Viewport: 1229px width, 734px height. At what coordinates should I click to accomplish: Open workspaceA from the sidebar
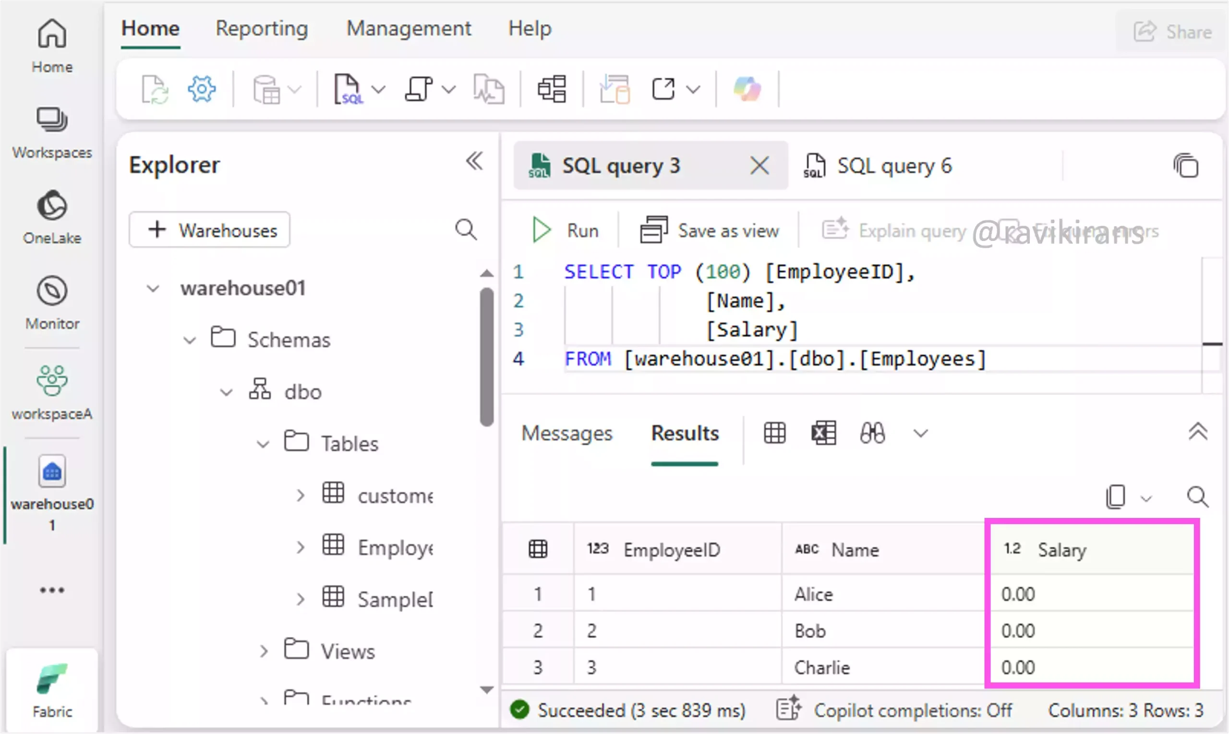point(52,393)
